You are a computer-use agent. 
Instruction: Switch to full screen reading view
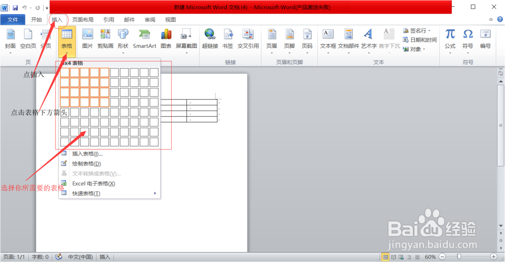point(393,257)
